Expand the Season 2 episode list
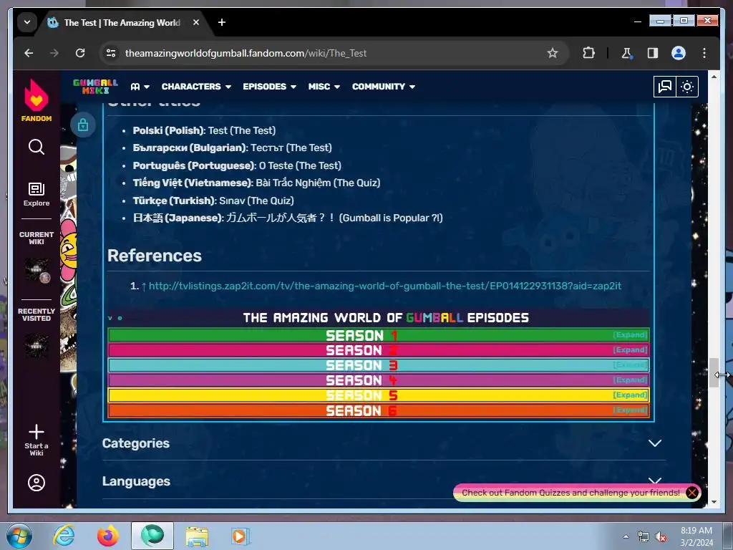The image size is (733, 550). [x=630, y=349]
